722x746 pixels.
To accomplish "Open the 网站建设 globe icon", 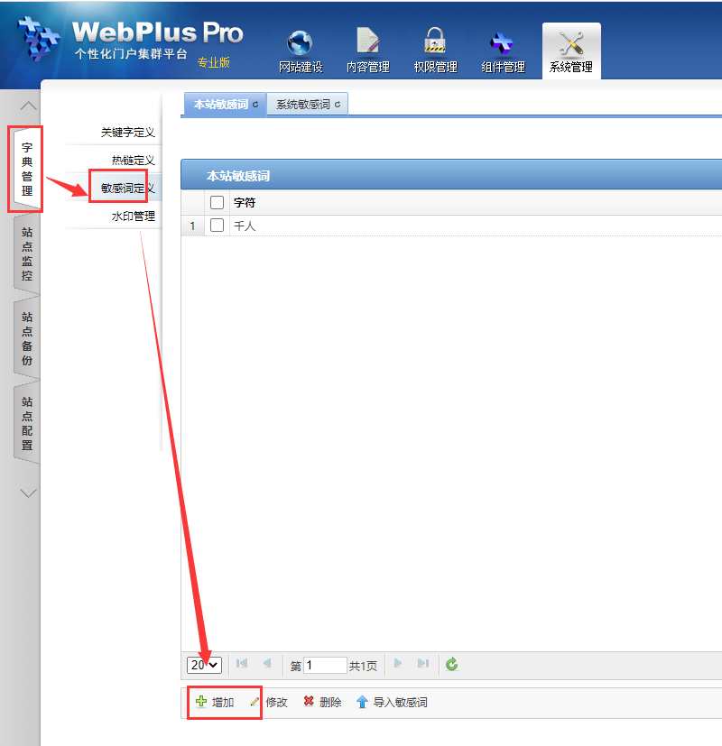I will point(300,43).
